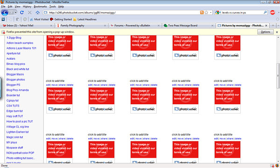Screen dimensions: 280x168
Task: Open NON portrait color POP album
Action: (20, 153)
